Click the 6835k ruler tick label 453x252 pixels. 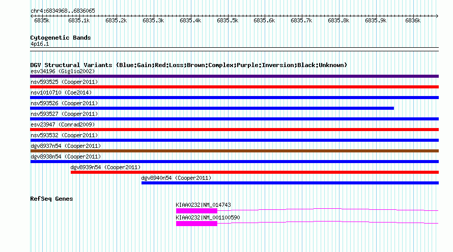point(42,20)
